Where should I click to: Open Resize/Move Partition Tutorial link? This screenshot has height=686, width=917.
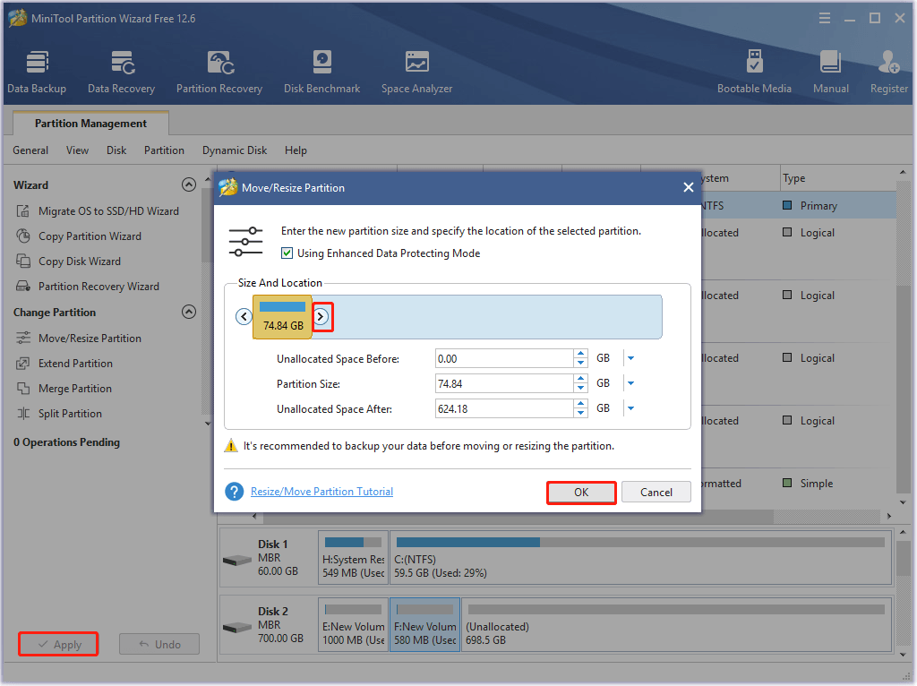(x=321, y=492)
